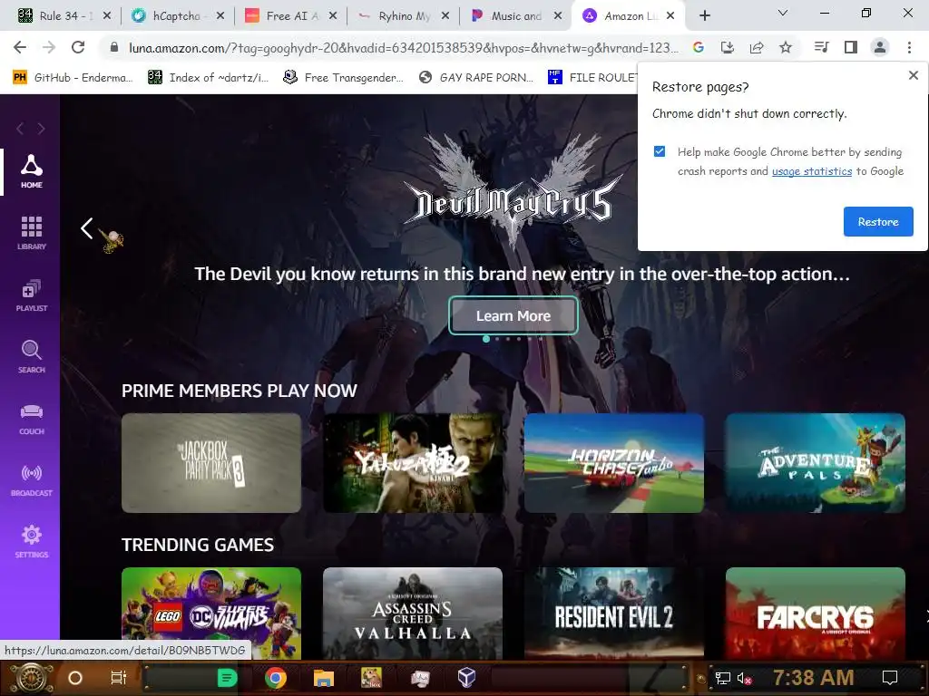Open Chrome's three-dot menu
The width and height of the screenshot is (929, 696).
pyautogui.click(x=909, y=47)
